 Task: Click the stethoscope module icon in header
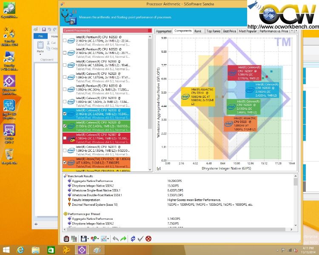[x=69, y=17]
